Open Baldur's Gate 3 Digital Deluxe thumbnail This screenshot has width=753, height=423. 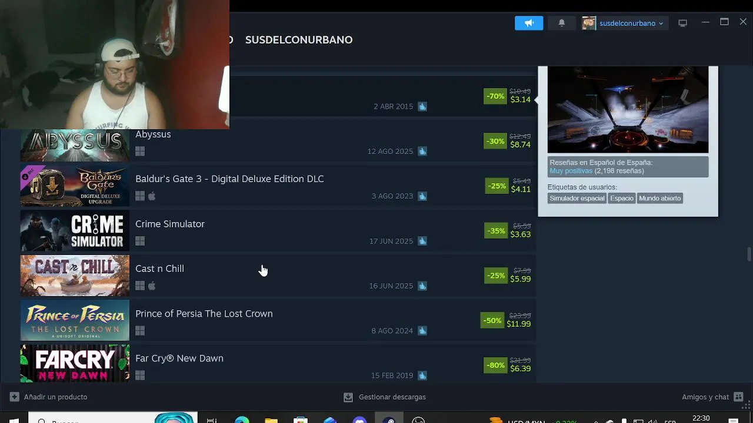[75, 186]
